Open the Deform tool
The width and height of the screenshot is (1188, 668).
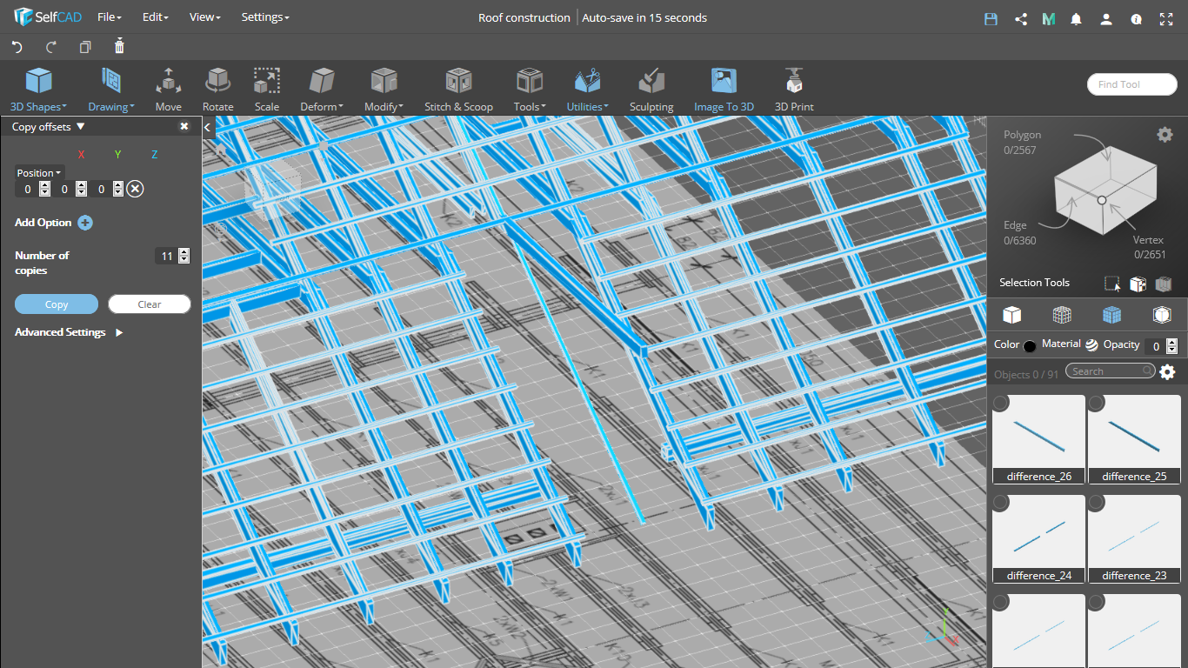point(322,90)
